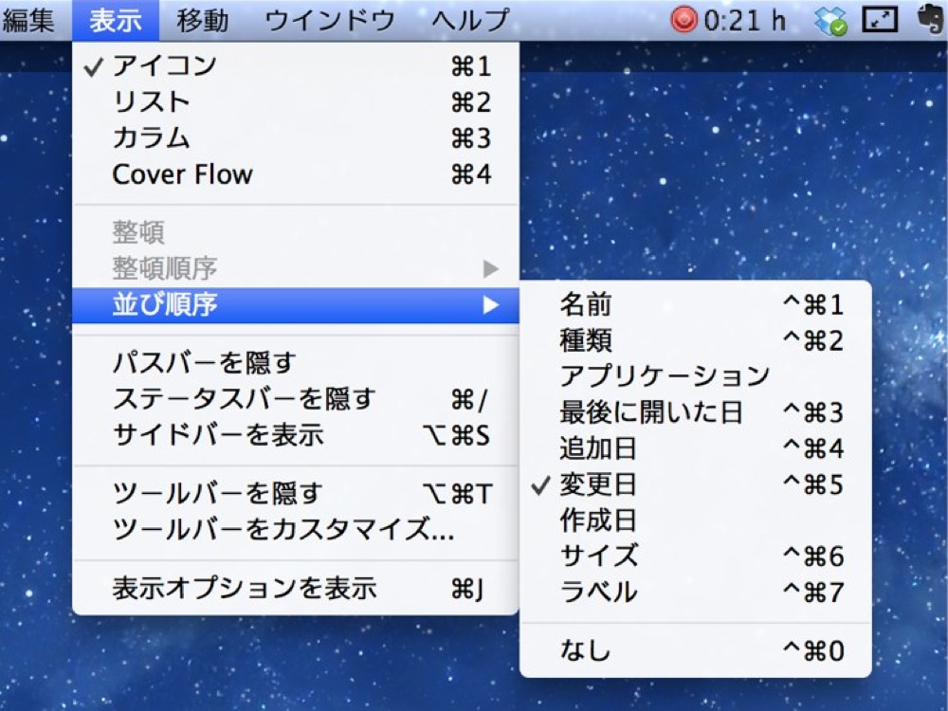Open the 移動 menu
Screen dimensions: 948x711
click(203, 20)
